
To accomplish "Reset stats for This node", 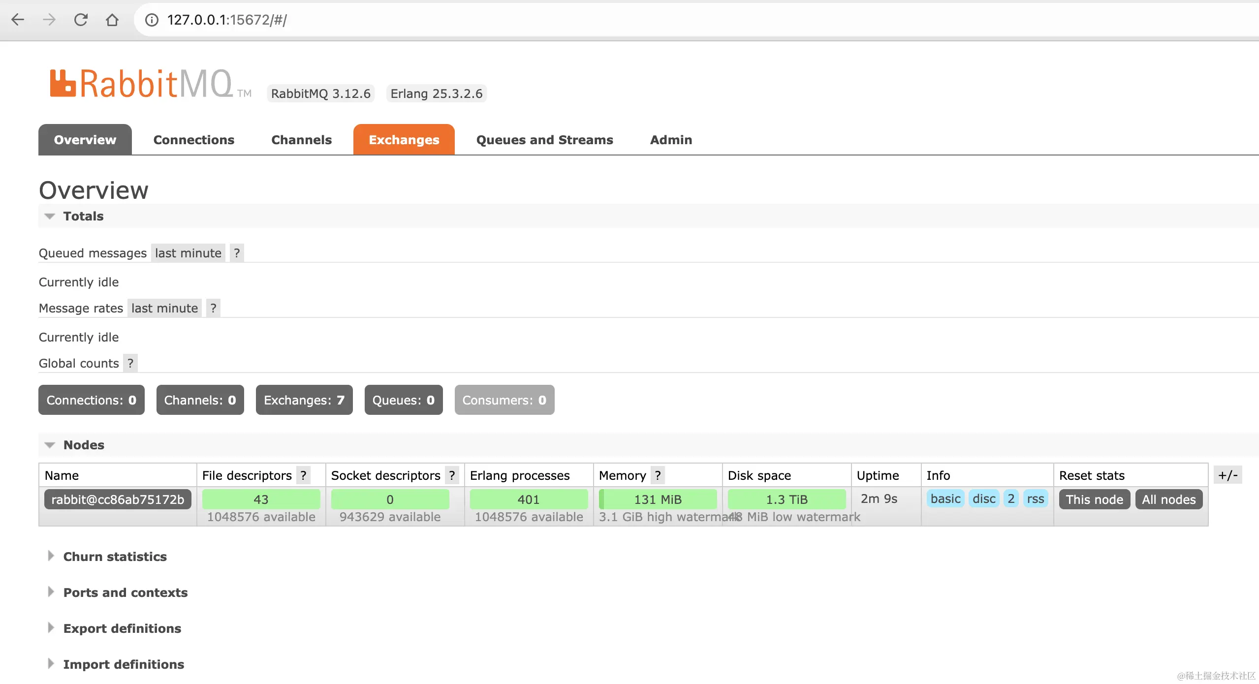I will click(x=1094, y=499).
